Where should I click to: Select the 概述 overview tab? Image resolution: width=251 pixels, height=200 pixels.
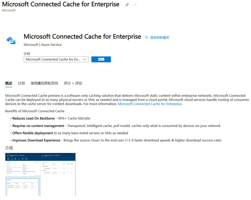9,83
